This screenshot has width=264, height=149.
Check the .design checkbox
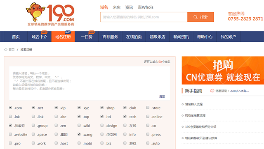tap(102, 125)
